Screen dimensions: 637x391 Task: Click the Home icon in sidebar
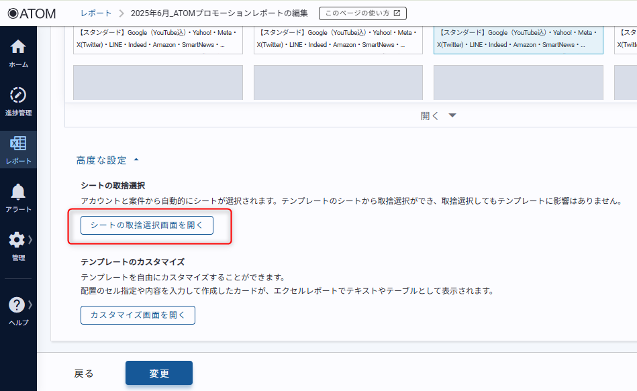coord(18,47)
